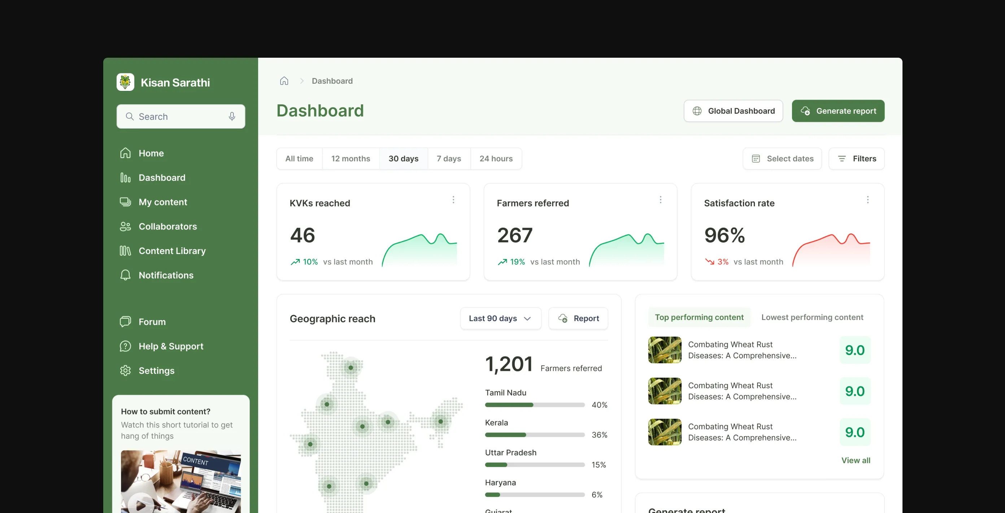
Task: Select the 24 hours range tab
Action: pos(496,158)
